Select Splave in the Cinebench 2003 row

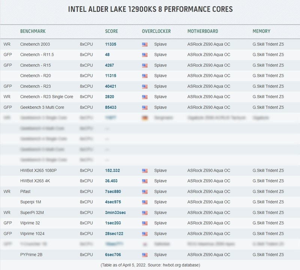coord(160,44)
